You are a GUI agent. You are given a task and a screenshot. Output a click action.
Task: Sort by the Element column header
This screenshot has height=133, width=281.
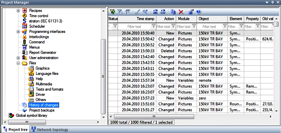point(236,19)
